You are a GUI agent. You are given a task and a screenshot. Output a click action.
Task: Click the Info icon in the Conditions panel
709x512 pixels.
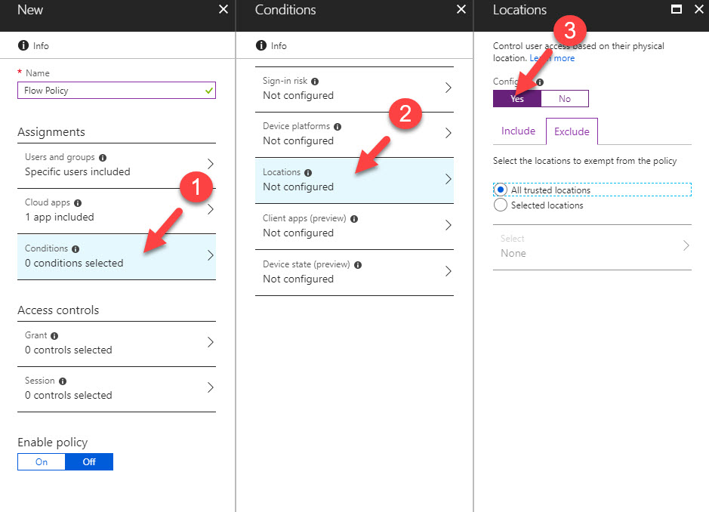point(261,45)
